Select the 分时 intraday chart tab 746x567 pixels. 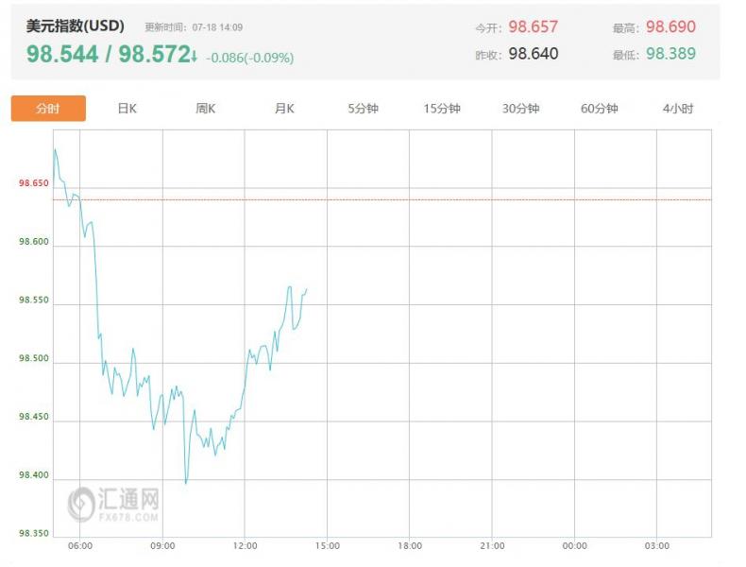tap(48, 109)
